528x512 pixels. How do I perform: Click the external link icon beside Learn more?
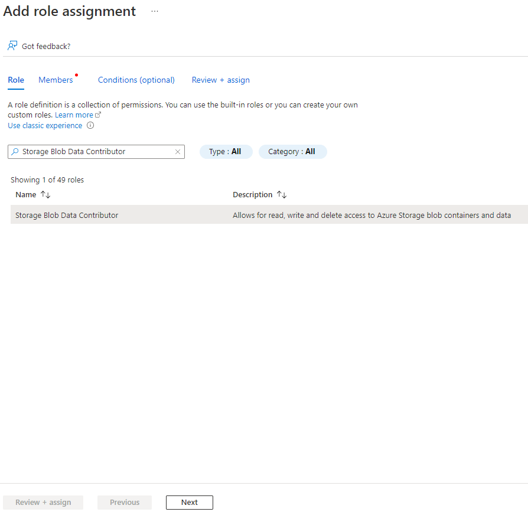coord(98,115)
